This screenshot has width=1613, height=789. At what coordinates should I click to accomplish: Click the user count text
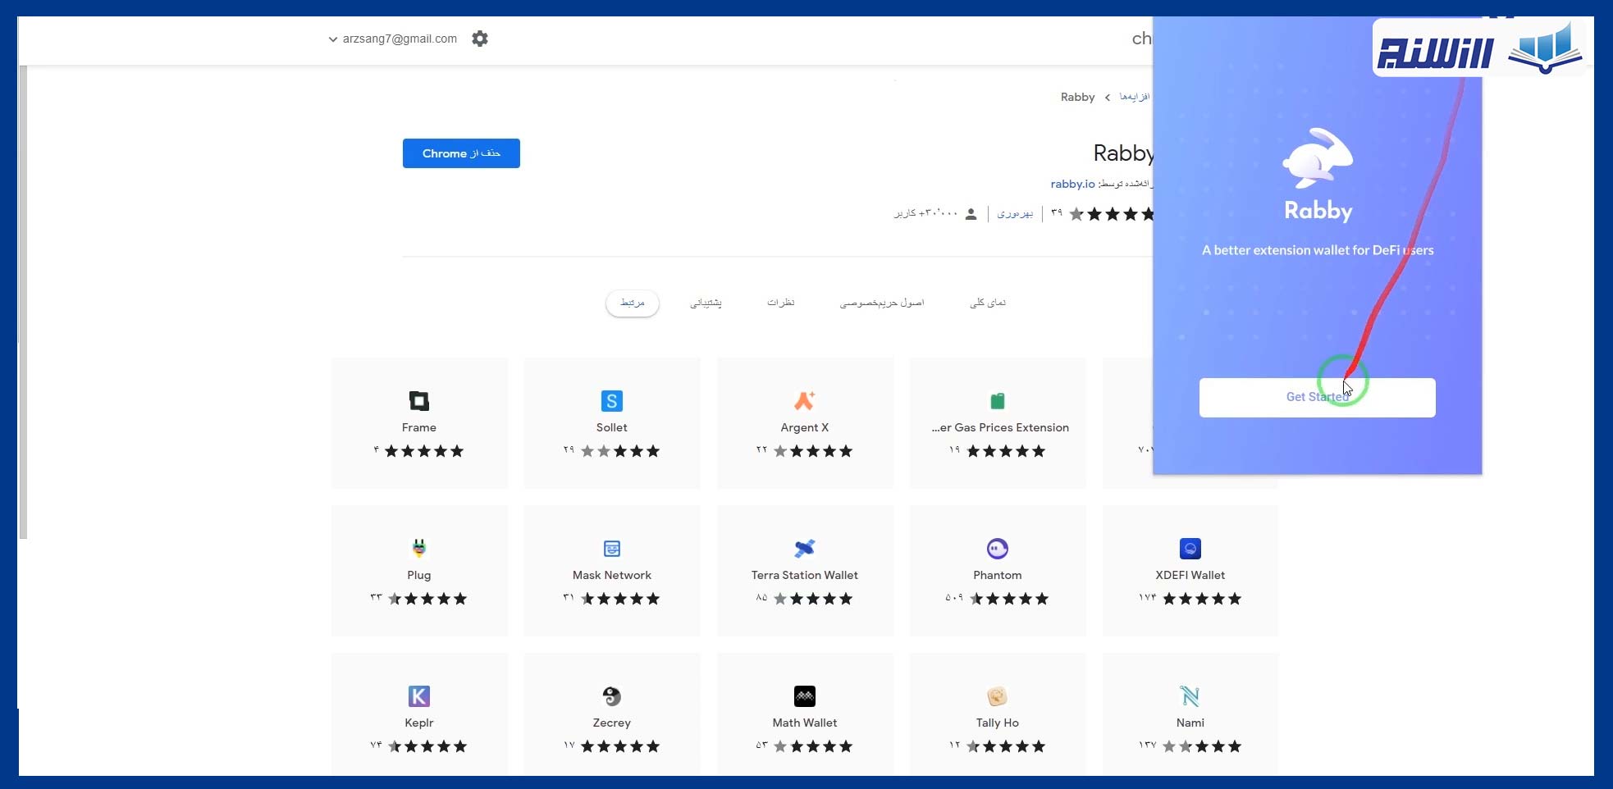point(925,213)
